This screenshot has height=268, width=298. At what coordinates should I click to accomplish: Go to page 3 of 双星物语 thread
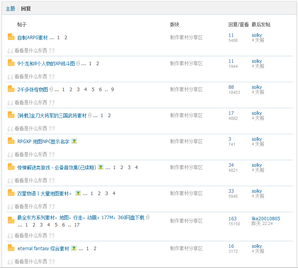click(106, 194)
